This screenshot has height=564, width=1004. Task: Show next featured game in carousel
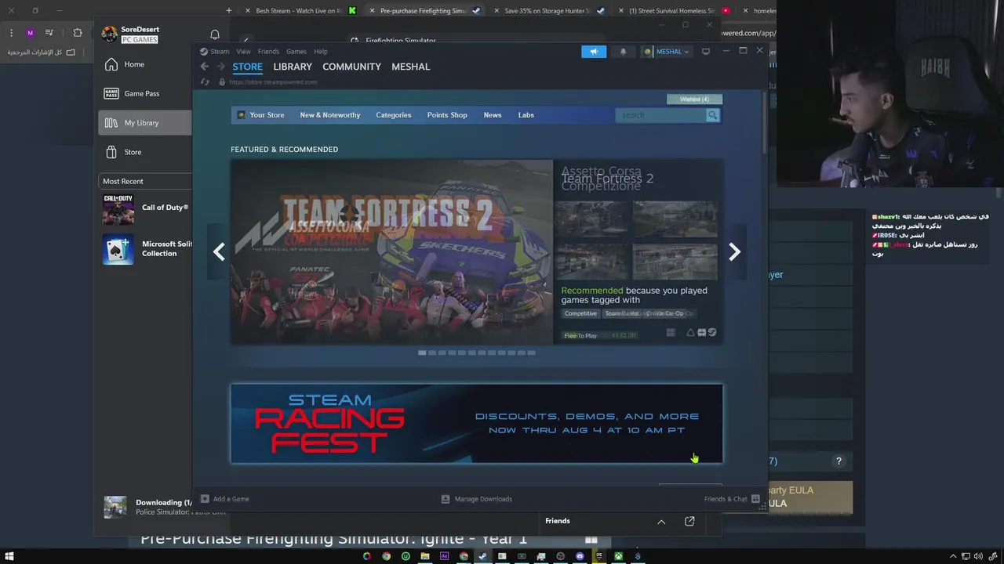[x=734, y=251]
